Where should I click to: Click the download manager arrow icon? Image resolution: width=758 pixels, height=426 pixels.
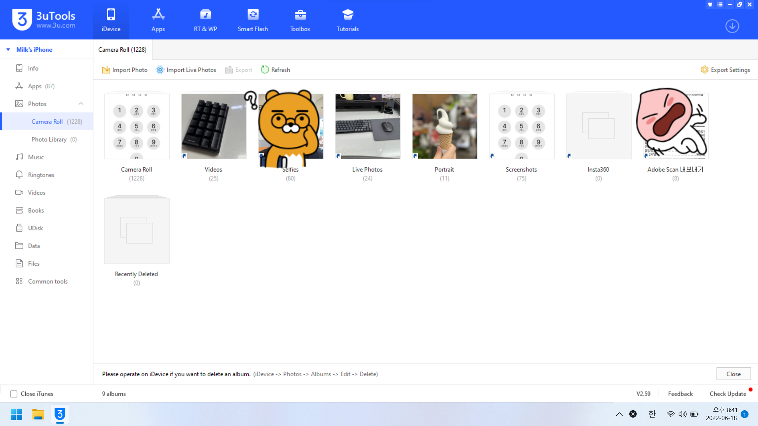[x=732, y=26]
